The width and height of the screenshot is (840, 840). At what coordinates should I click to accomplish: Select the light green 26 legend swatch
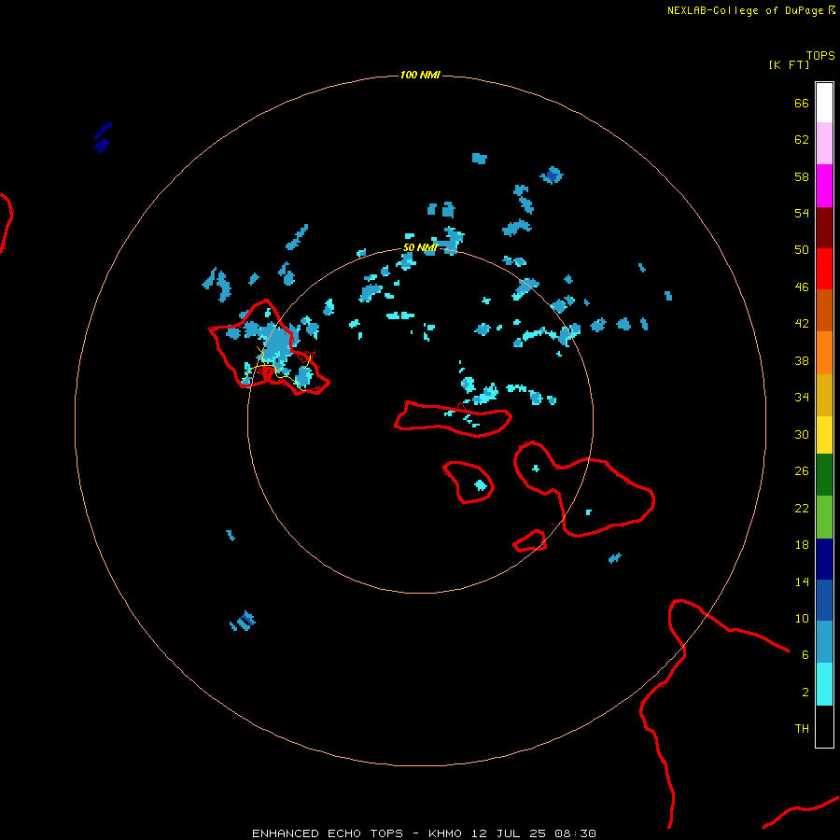pyautogui.click(x=824, y=517)
